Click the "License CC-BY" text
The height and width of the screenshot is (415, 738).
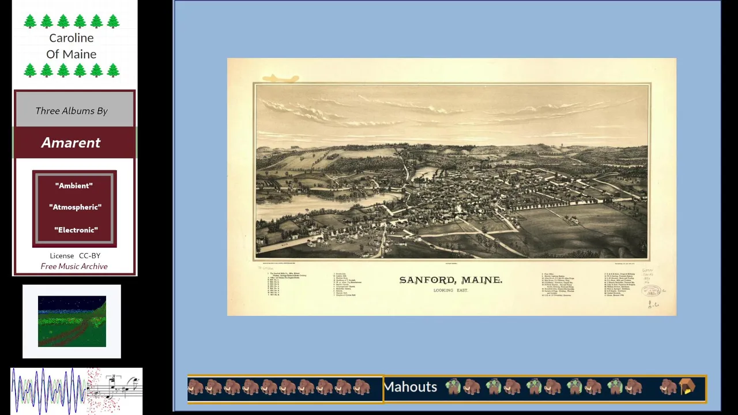click(x=75, y=255)
